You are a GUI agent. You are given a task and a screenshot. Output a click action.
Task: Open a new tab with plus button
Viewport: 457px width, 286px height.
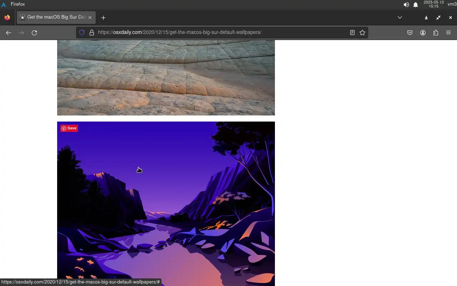pos(103,18)
